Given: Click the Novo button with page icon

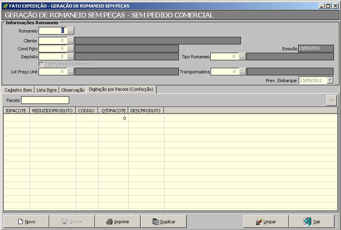Looking at the screenshot, I should pos(26,222).
